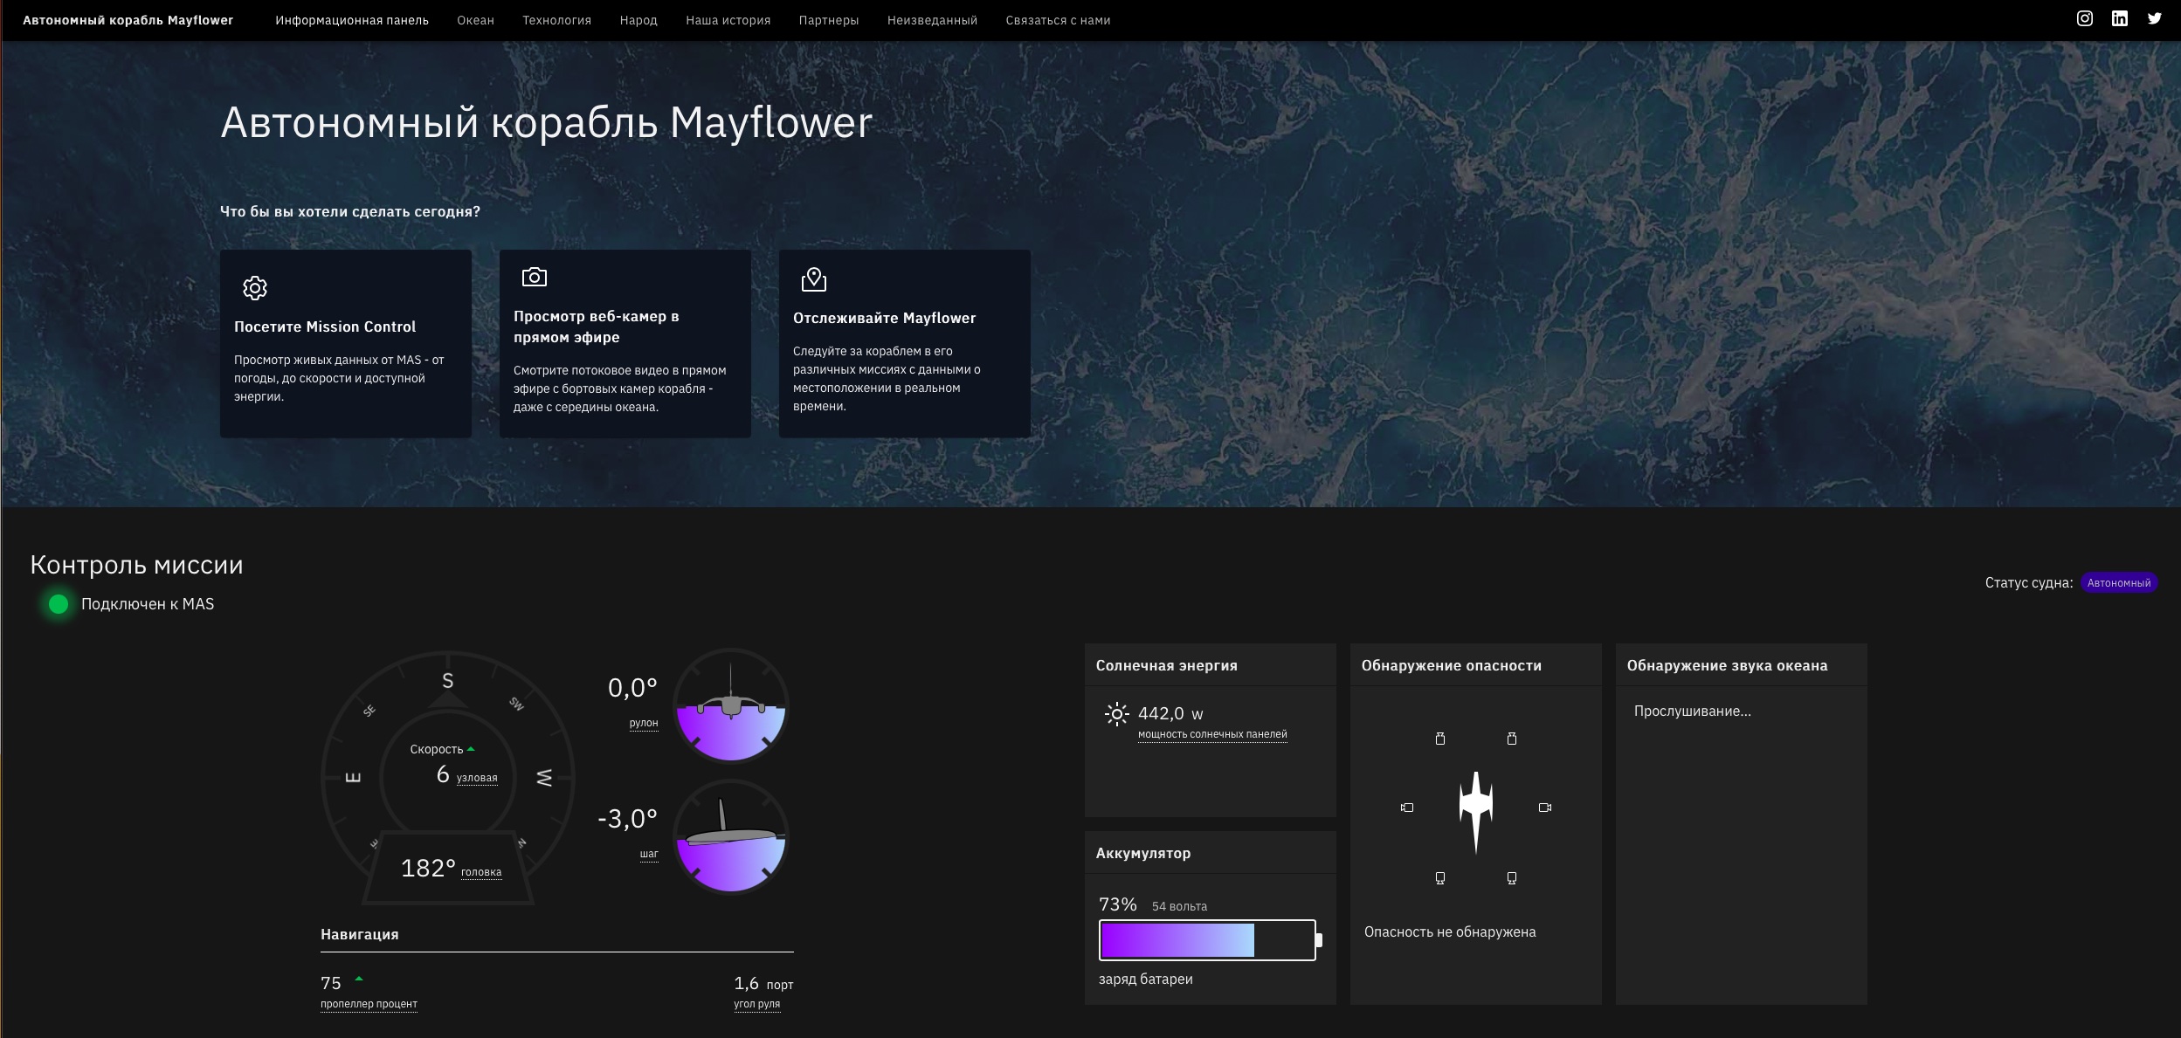Select the left-facing side camera icon
The height and width of the screenshot is (1038, 2181).
point(1406,808)
